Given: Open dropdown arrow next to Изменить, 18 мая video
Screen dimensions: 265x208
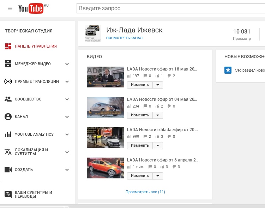Looking at the screenshot, I should coord(158,85).
